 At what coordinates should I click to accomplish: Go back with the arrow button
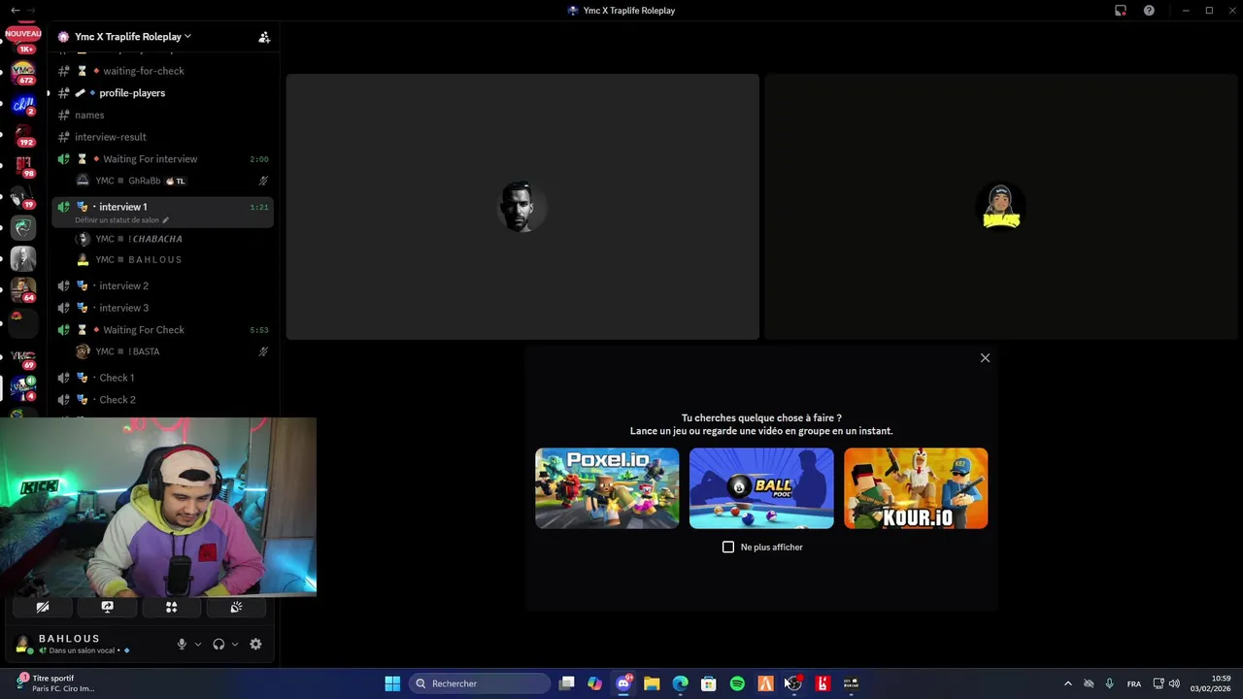(16, 11)
